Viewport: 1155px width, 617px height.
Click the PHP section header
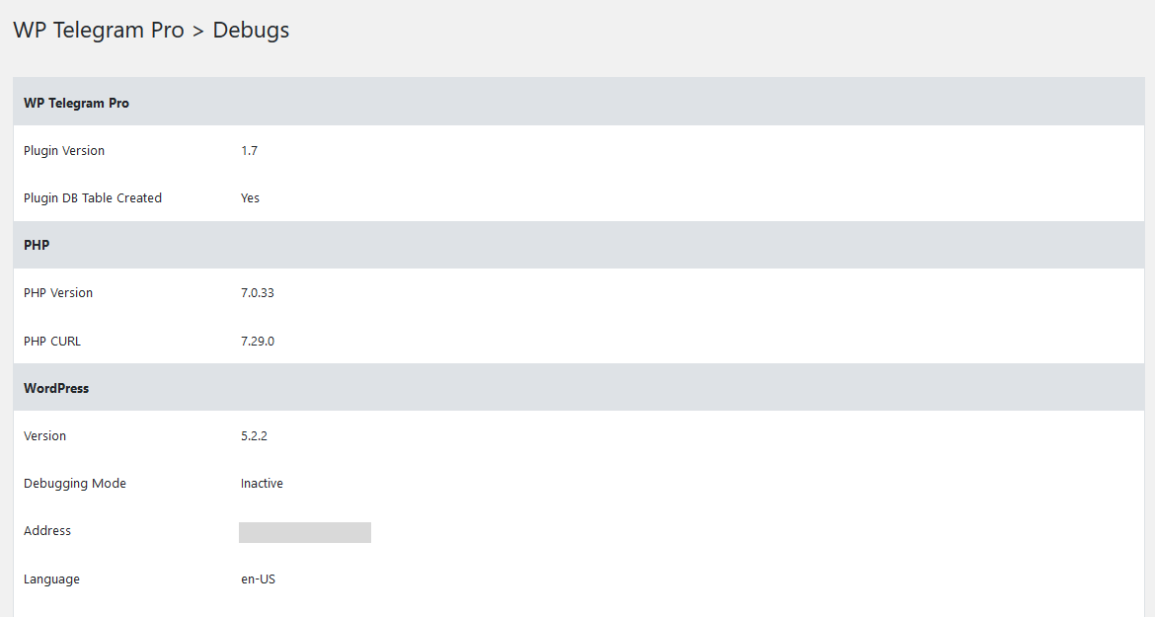(x=37, y=245)
